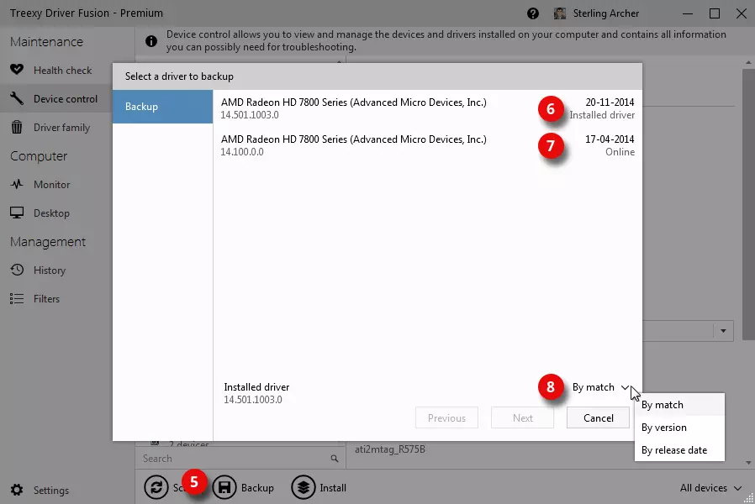Image resolution: width=755 pixels, height=504 pixels.
Task: Select the Backup tab in dialog
Action: point(163,107)
